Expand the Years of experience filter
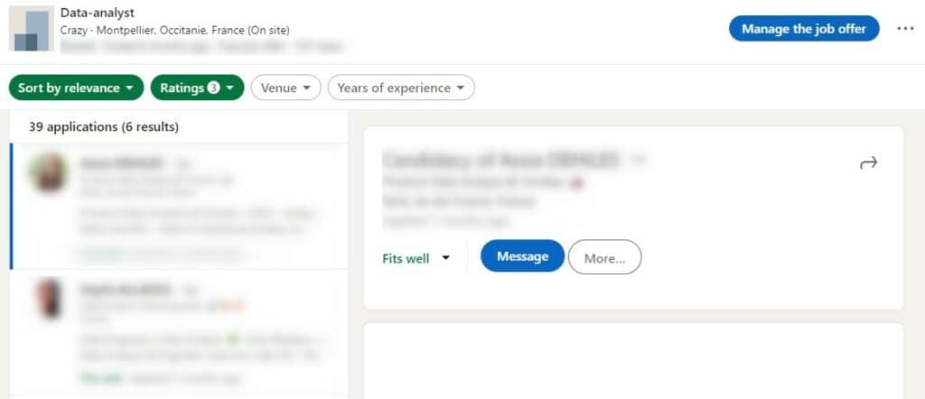Screen dimensions: 925x399 point(401,88)
